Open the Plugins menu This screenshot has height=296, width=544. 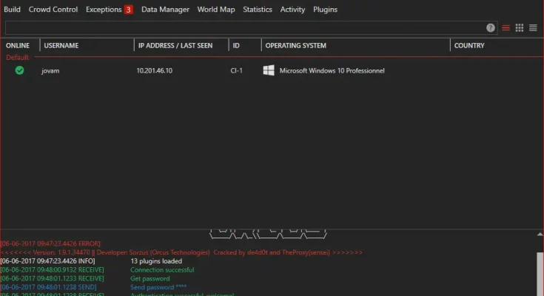pyautogui.click(x=325, y=10)
